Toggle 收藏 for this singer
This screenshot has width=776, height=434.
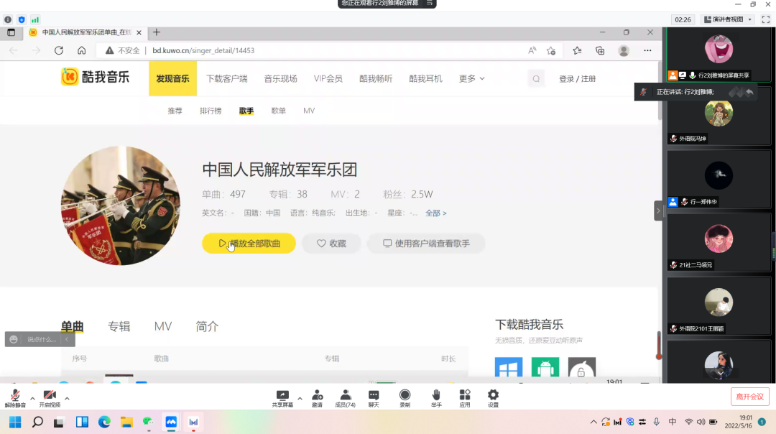click(331, 244)
